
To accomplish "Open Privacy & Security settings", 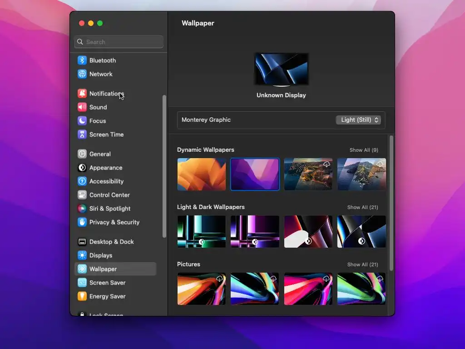I will pyautogui.click(x=114, y=223).
